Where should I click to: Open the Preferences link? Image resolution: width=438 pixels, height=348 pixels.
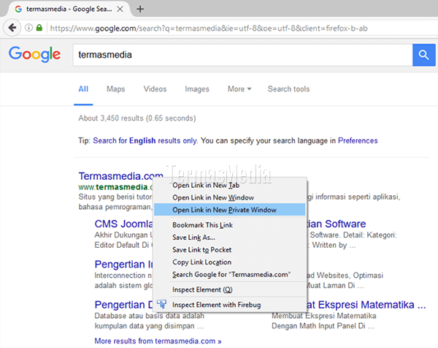click(x=358, y=140)
